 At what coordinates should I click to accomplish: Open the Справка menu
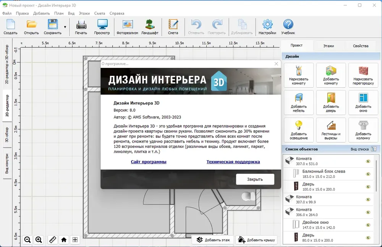[x=117, y=13]
